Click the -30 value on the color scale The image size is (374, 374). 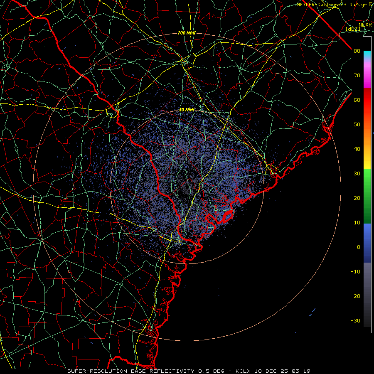355,321
